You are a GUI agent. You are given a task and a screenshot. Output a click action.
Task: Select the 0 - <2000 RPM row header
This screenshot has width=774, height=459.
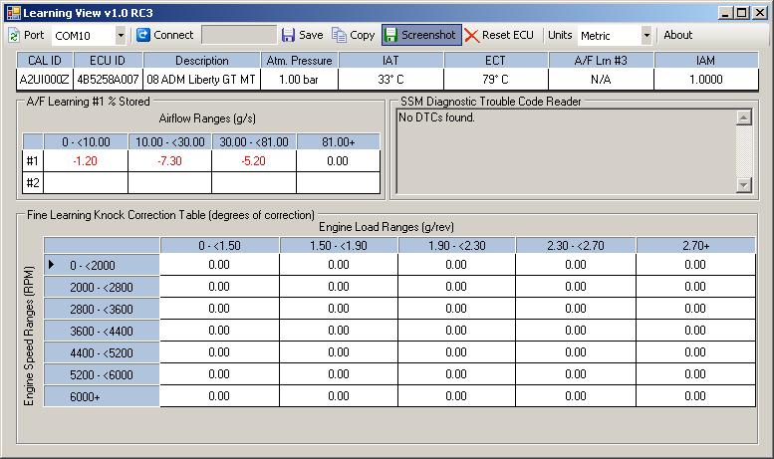tap(102, 265)
